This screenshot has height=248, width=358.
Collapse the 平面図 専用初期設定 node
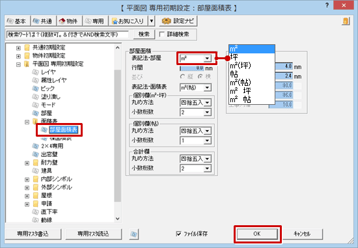tap(18, 64)
